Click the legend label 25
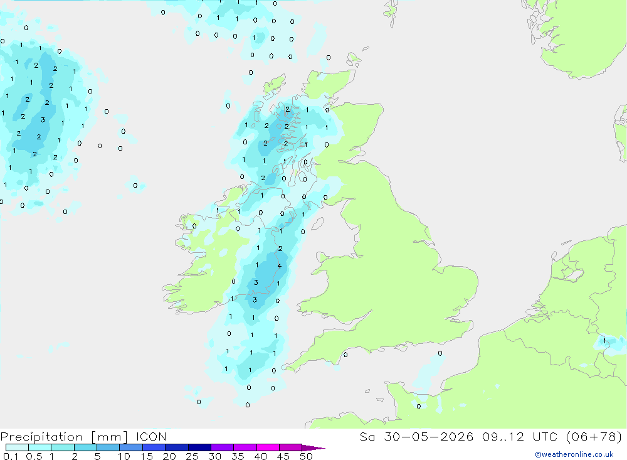Viewport: 627px width, 460px height. pyautogui.click(x=192, y=456)
